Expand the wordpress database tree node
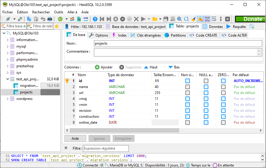The width and height of the screenshot is (266, 168). [x=8, y=99]
